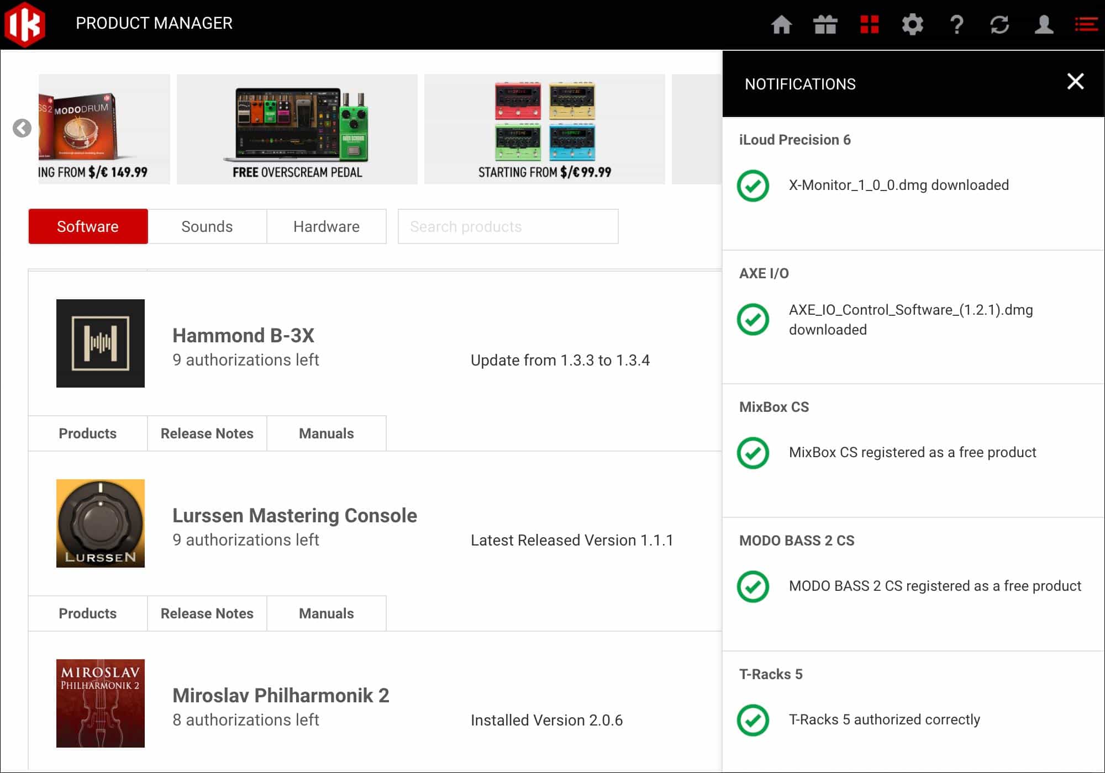Select the Sounds tab
The image size is (1105, 773).
pyautogui.click(x=207, y=226)
